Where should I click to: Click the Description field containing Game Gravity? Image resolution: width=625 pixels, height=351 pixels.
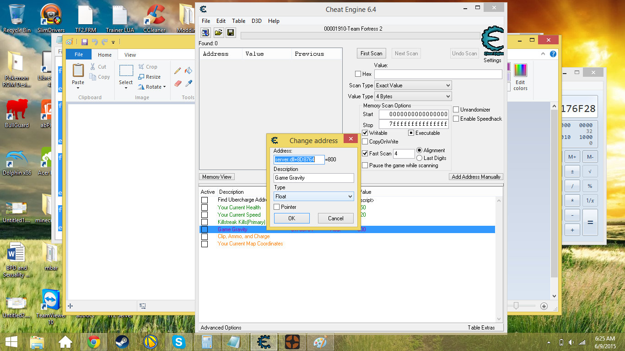pos(313,178)
